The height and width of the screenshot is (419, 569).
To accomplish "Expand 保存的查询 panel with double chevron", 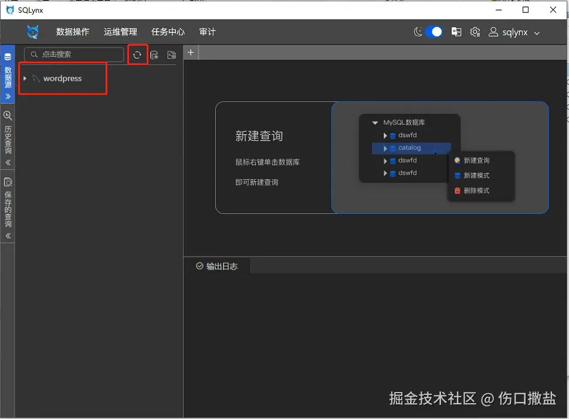I will point(8,236).
